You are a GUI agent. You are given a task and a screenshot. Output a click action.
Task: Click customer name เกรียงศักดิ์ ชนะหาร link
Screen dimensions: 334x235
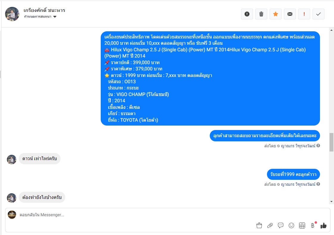tap(44, 10)
